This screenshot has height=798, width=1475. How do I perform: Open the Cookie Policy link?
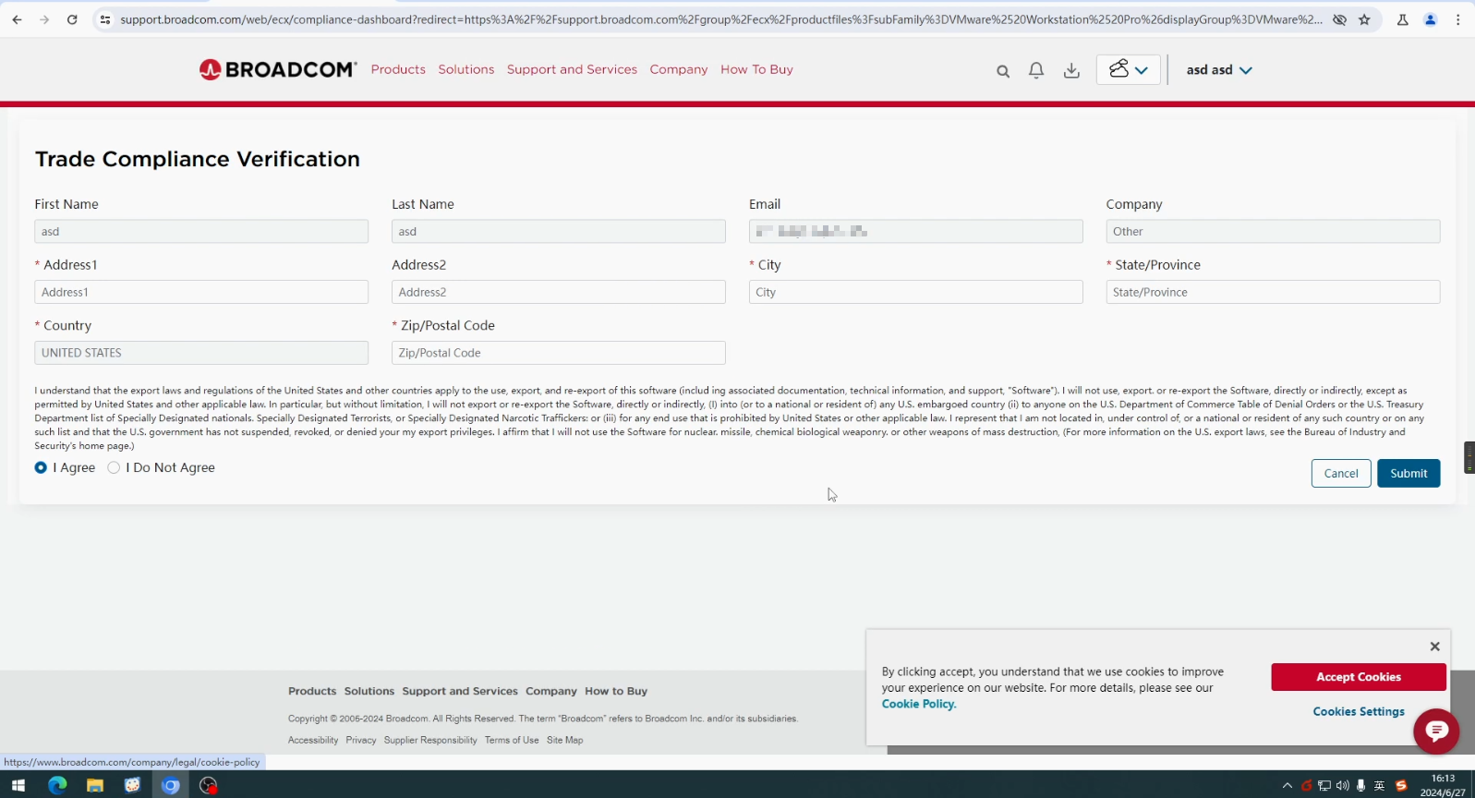[x=918, y=704]
